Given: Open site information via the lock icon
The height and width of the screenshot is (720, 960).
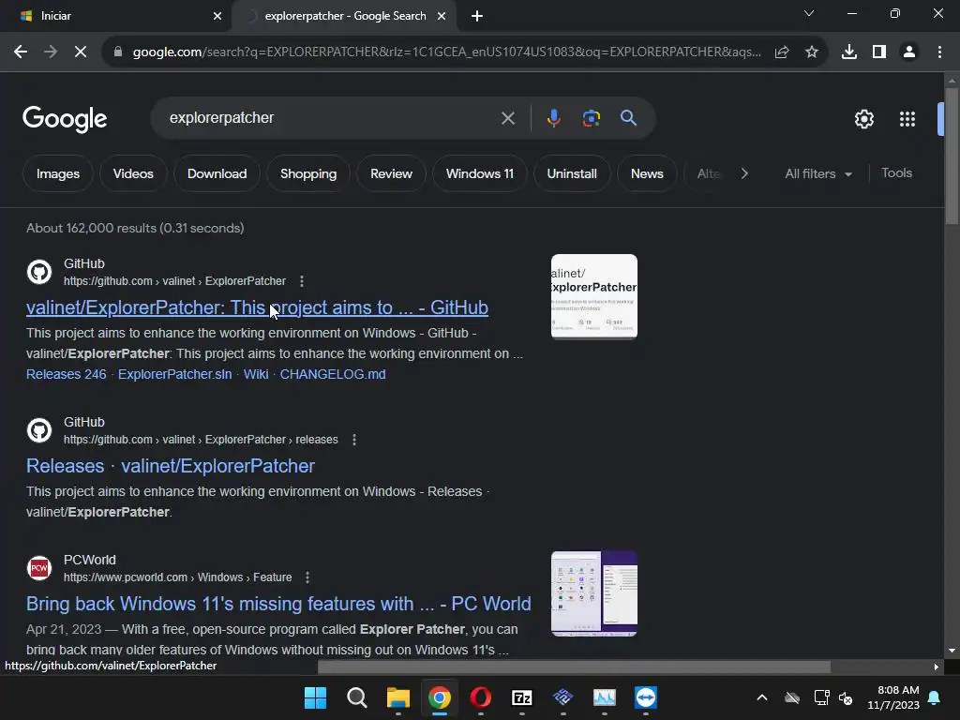Looking at the screenshot, I should coord(118,52).
